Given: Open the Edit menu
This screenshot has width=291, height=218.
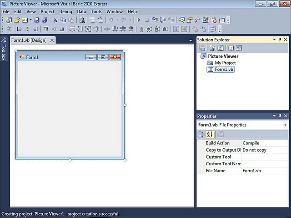Looking at the screenshot, I should tap(18, 11).
